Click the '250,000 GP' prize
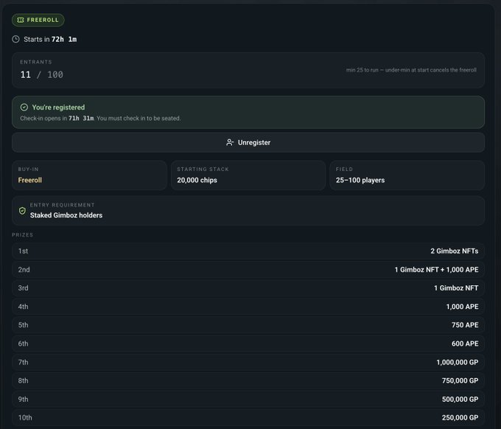Image resolution: width=501 pixels, height=429 pixels. [x=460, y=417]
